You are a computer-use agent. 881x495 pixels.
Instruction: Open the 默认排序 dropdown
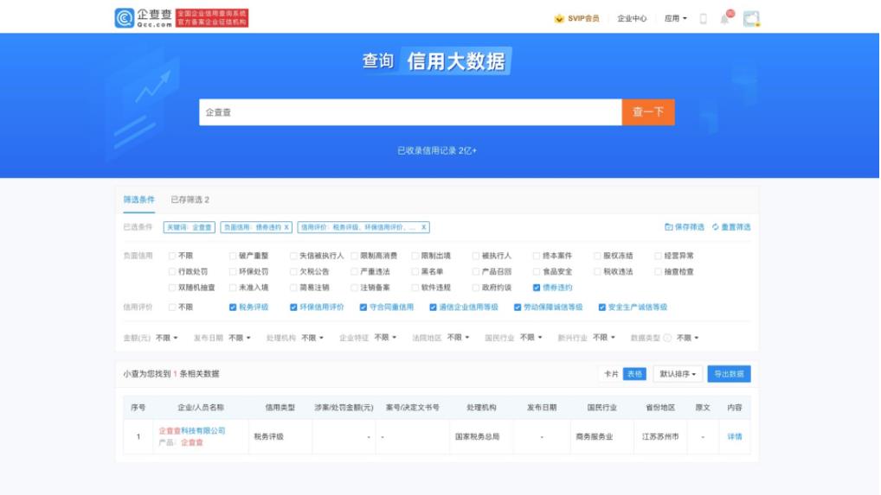678,374
